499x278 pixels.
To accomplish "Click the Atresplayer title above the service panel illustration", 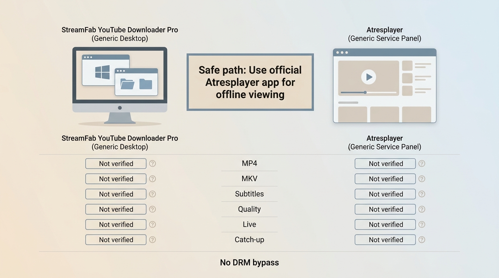I will [x=384, y=34].
